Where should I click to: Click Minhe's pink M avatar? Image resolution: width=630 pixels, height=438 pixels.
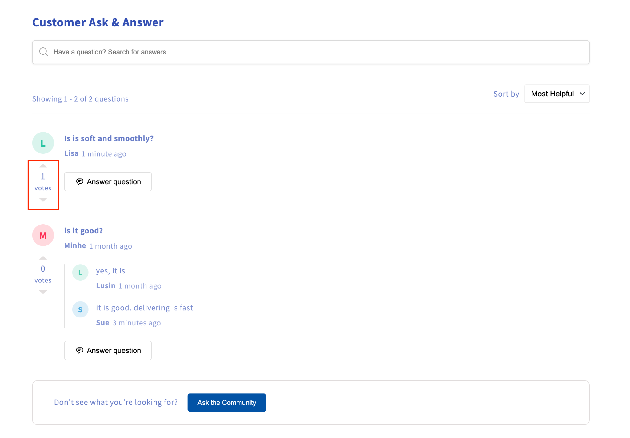tap(43, 235)
